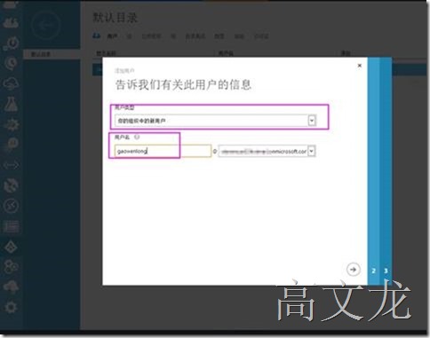Go to the next step with the arrow button
This screenshot has height=338, width=430.
[353, 270]
